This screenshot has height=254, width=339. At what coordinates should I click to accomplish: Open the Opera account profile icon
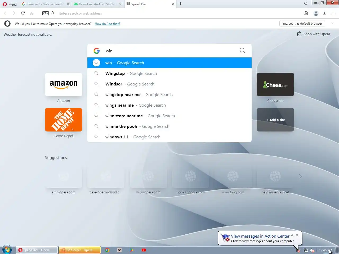[x=316, y=13]
